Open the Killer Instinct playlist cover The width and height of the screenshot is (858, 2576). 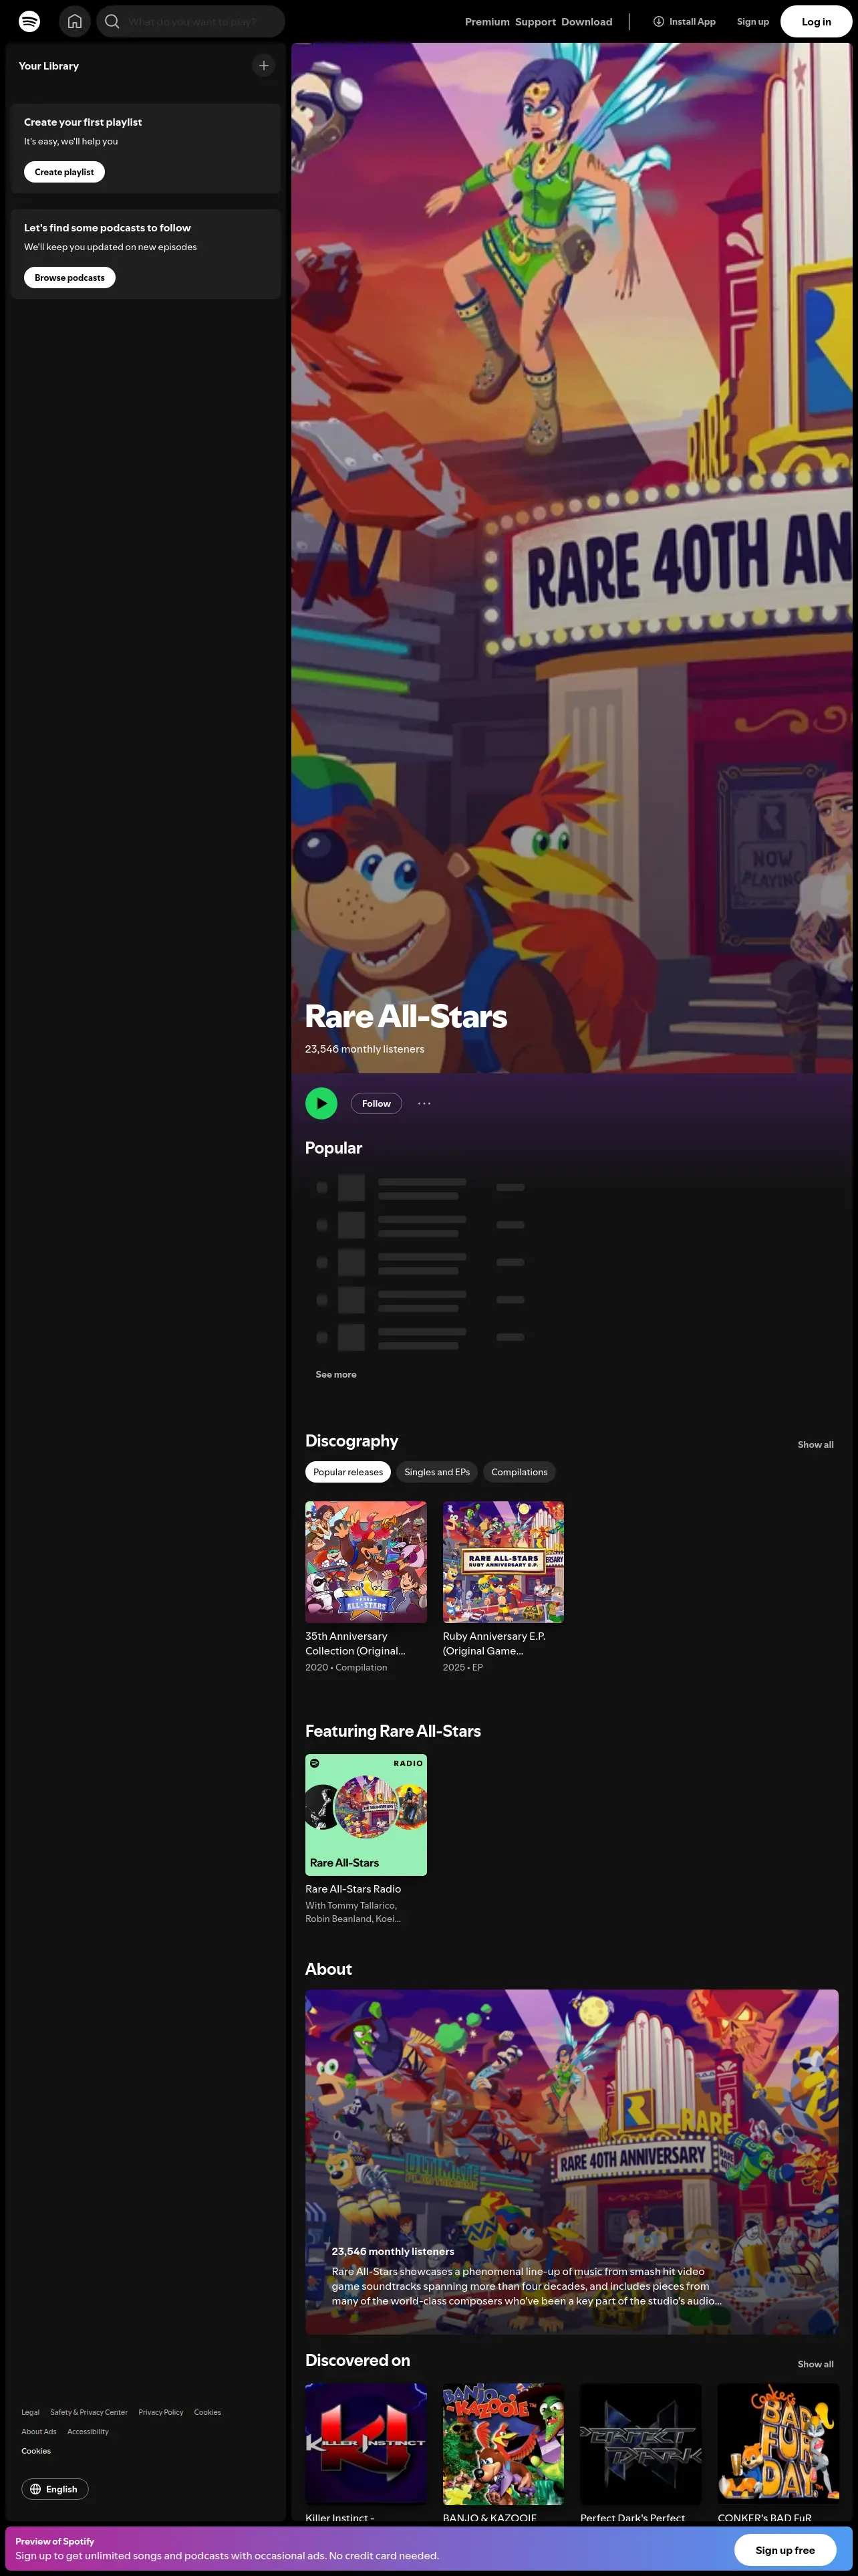click(x=366, y=2444)
